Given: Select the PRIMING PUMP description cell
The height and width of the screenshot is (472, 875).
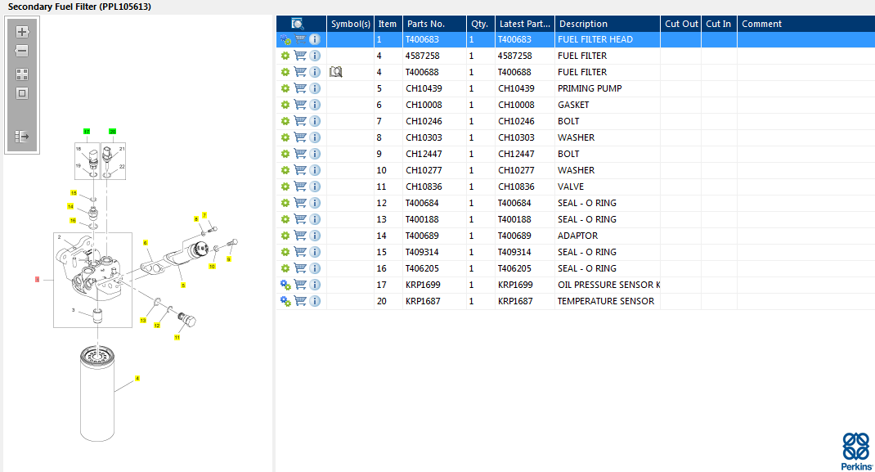Looking at the screenshot, I should 607,88.
